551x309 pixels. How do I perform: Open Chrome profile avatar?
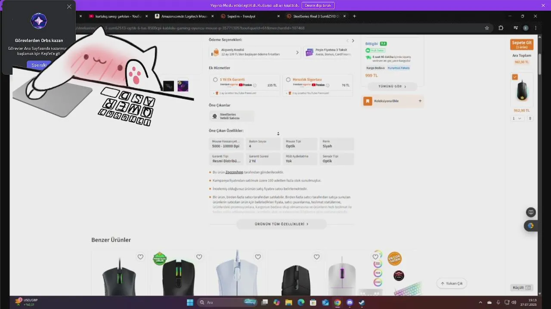[526, 28]
